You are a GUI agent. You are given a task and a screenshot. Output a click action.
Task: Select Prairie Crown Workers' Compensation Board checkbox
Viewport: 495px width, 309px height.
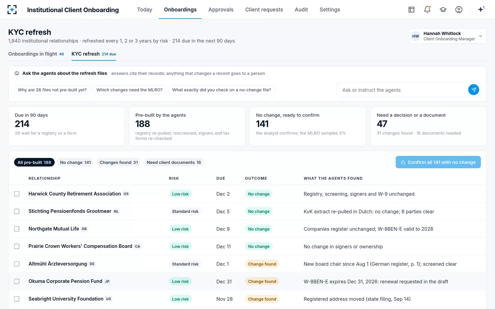pos(16,247)
